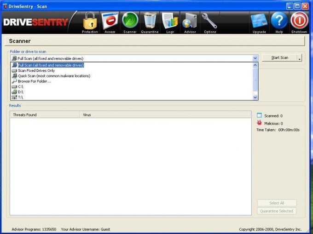Click the Scanner heading text
313x234 pixels.
pos(20,41)
